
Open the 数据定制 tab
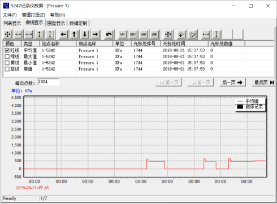click(79, 23)
